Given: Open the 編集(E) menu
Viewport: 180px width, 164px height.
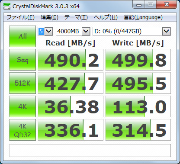Looking at the screenshot, I should click(x=49, y=17).
